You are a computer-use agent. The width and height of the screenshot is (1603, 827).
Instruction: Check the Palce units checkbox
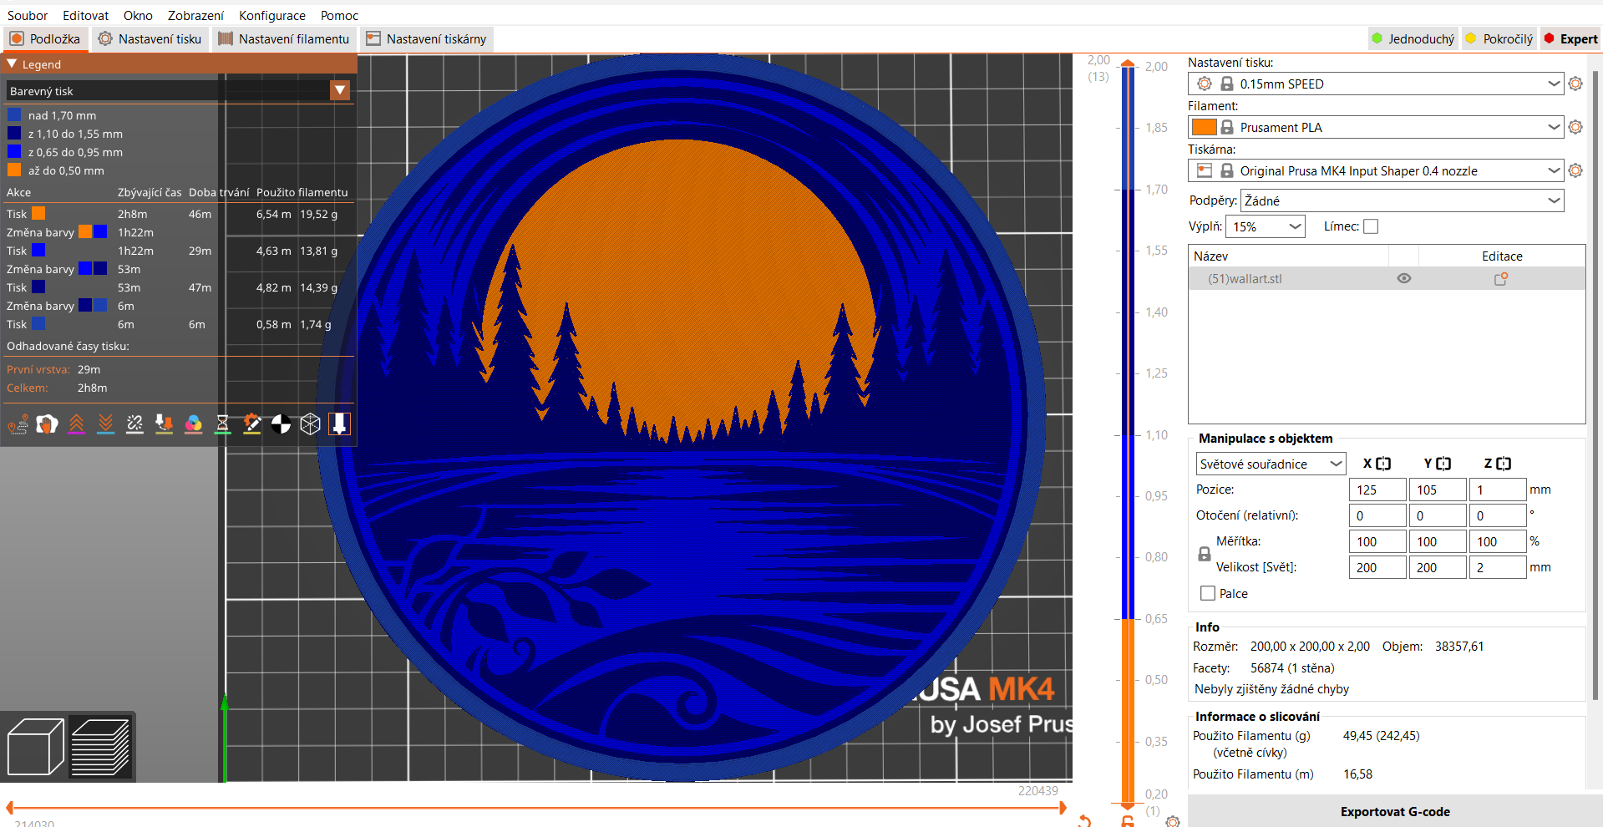1206,593
